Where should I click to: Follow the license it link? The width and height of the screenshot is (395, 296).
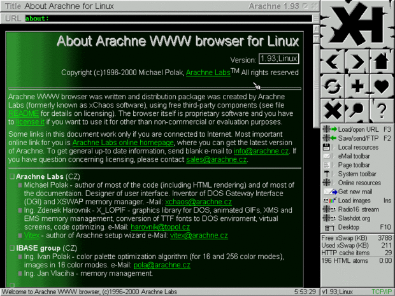[30, 122]
